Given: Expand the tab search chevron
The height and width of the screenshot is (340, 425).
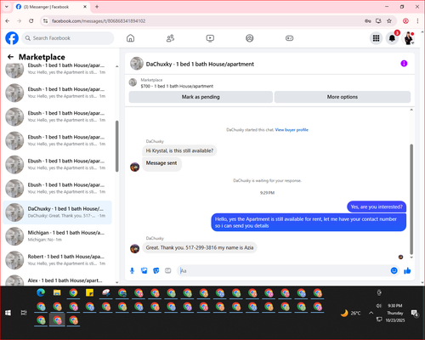Looking at the screenshot, I should 7,7.
